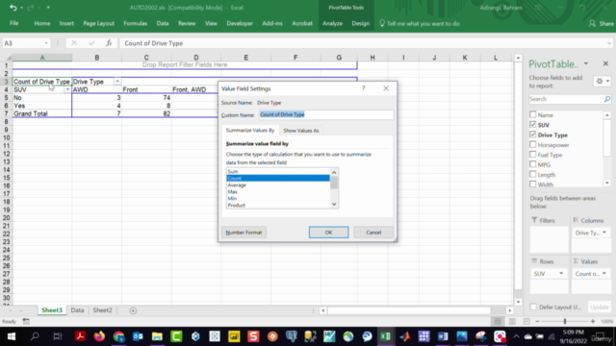Open Drive Type dropdown in Columns area
The image size is (616, 346).
click(x=604, y=233)
